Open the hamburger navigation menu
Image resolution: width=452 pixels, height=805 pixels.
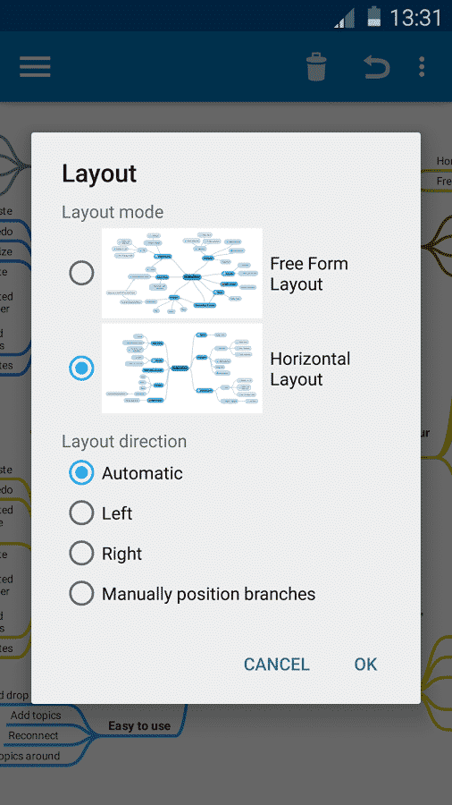[35, 67]
